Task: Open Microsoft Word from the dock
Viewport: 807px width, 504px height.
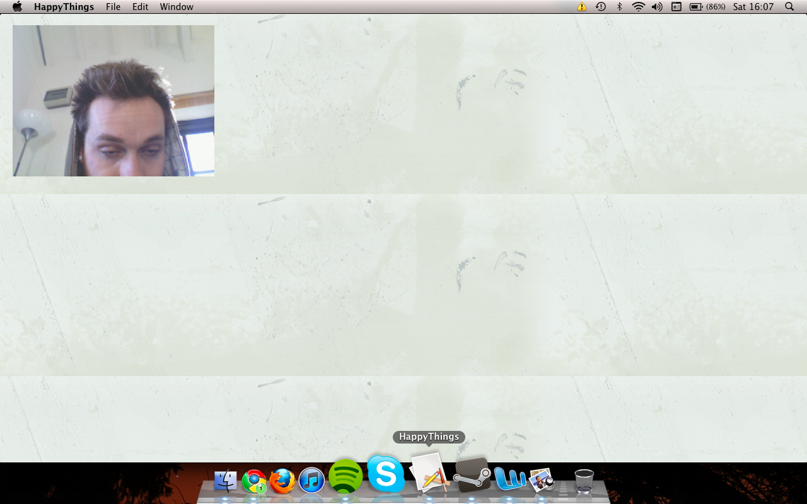Action: pos(509,479)
